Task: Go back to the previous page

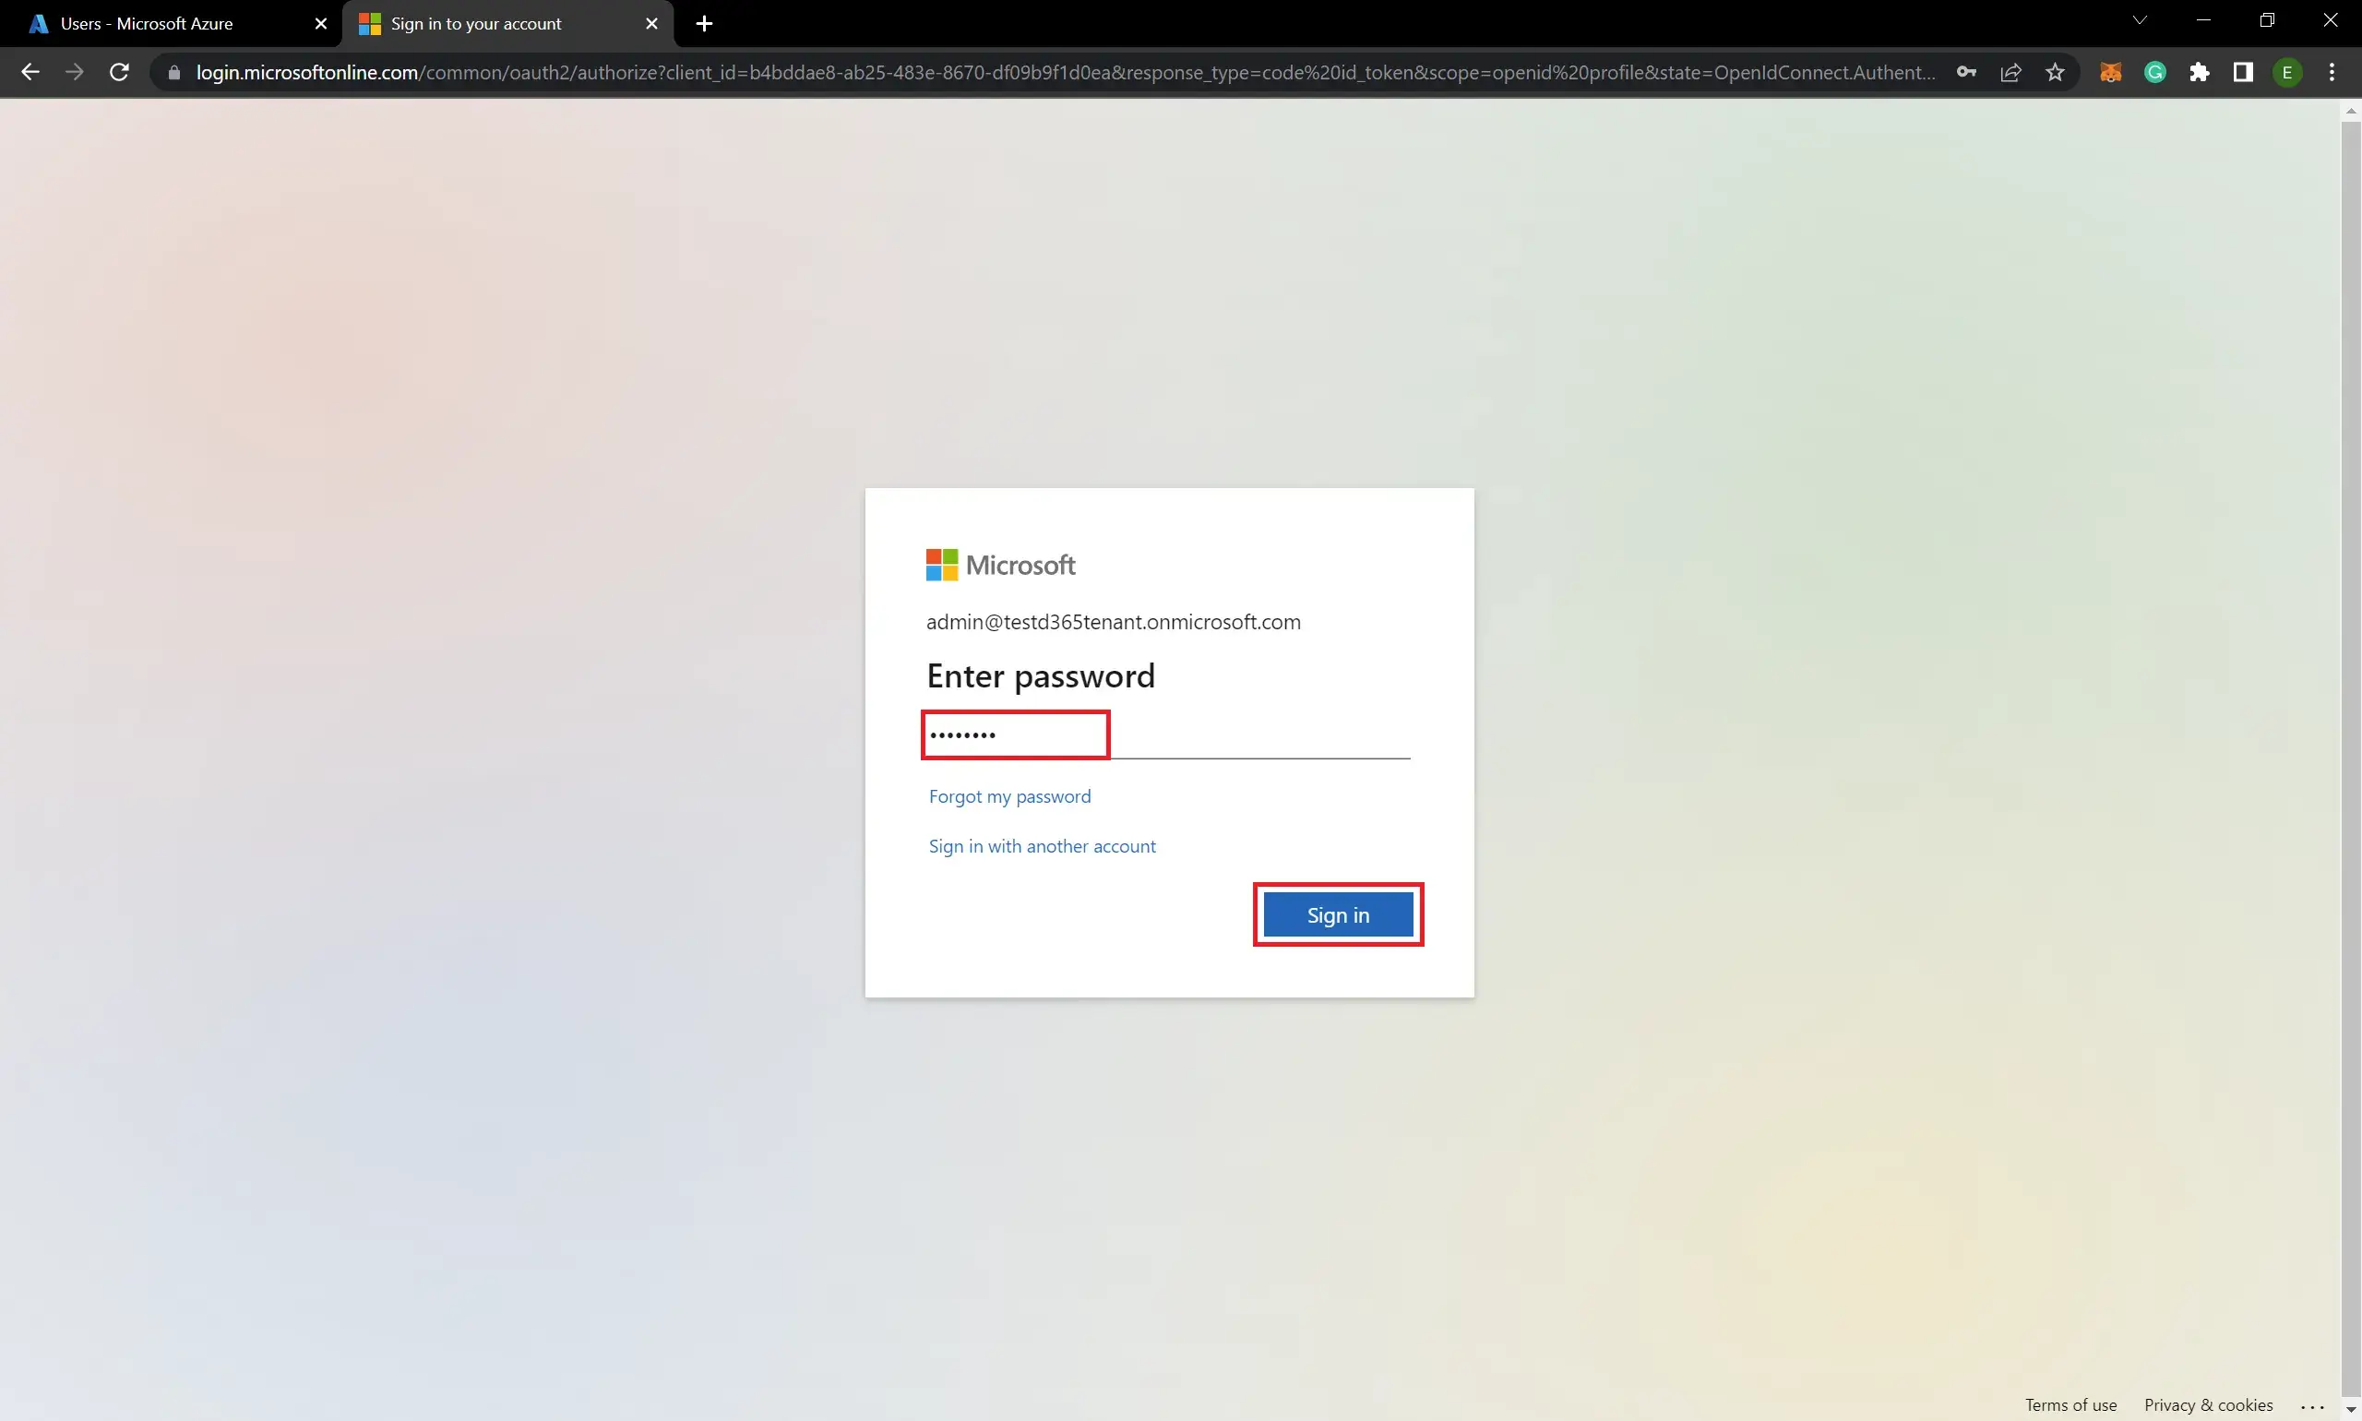Action: click(x=30, y=72)
